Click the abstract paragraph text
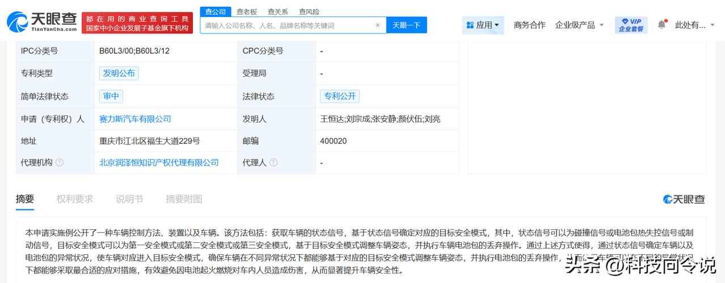725x283 pixels. pyautogui.click(x=360, y=251)
